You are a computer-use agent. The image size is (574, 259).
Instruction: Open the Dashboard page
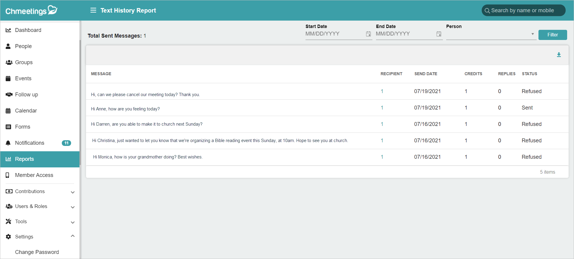tap(40, 30)
